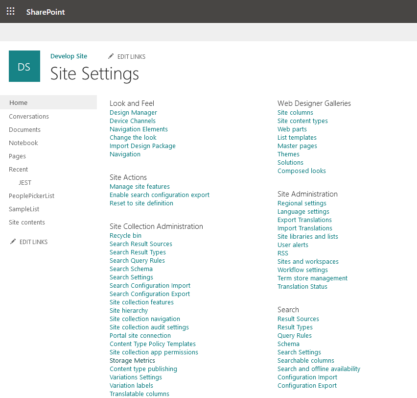Open Import Design Package

[x=142, y=146]
